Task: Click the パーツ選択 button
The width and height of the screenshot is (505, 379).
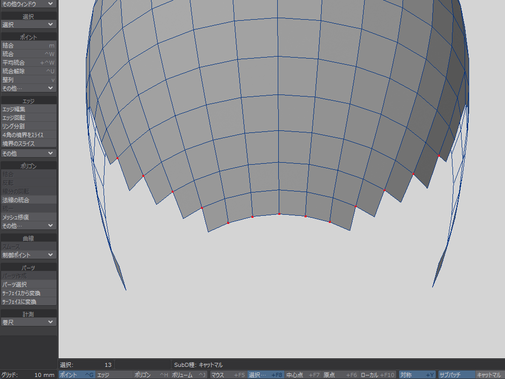Action: coord(28,285)
